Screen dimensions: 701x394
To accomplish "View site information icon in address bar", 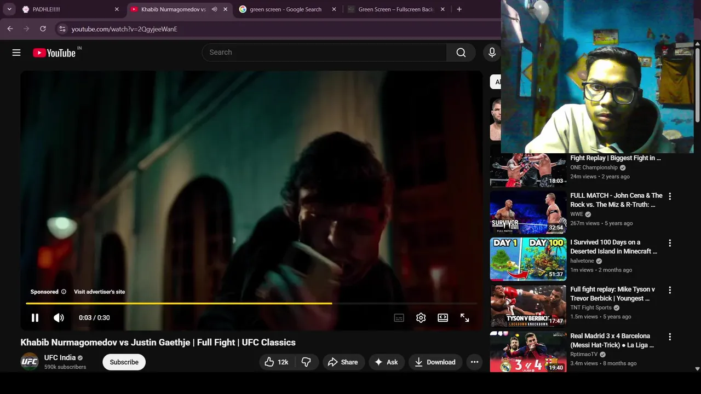I will [x=62, y=29].
